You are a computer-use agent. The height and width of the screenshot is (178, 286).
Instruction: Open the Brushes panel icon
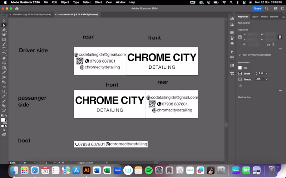[232, 38]
